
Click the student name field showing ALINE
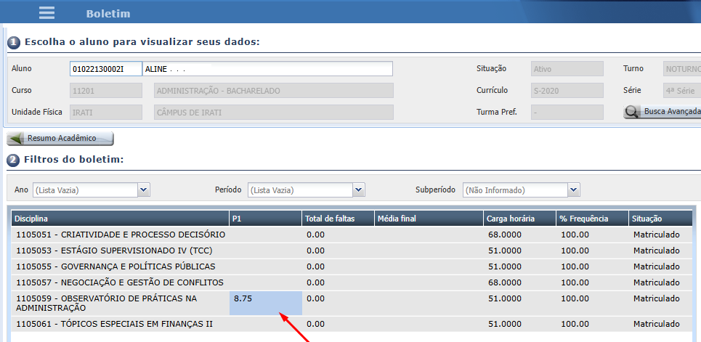coord(267,69)
